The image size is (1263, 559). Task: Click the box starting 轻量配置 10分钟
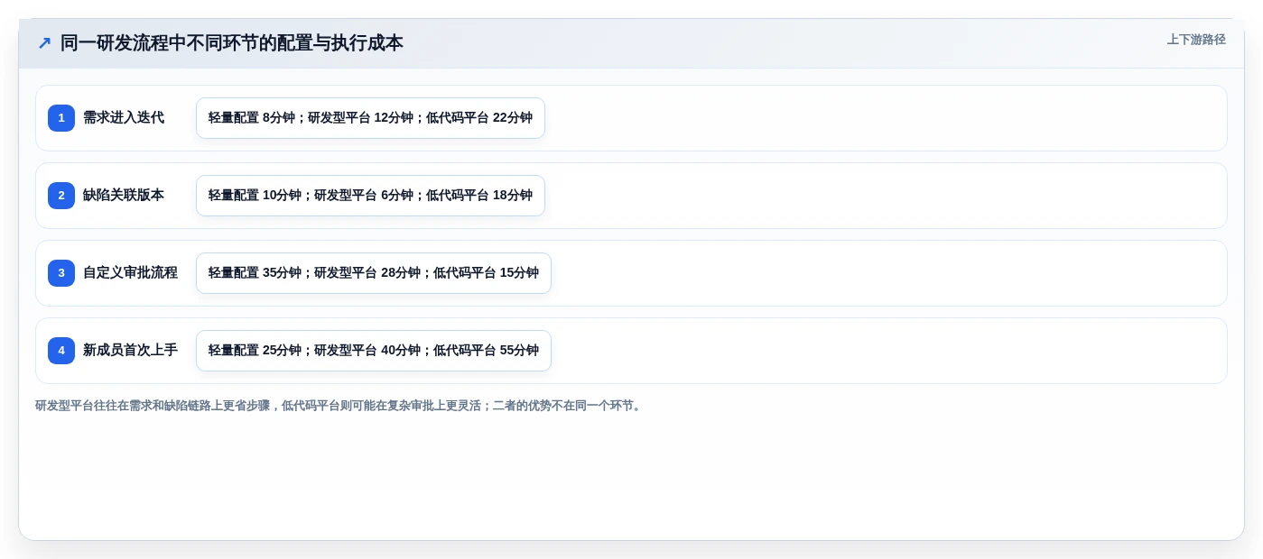(x=370, y=196)
